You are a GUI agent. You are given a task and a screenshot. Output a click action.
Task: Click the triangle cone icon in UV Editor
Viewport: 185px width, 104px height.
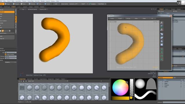click(x=162, y=41)
